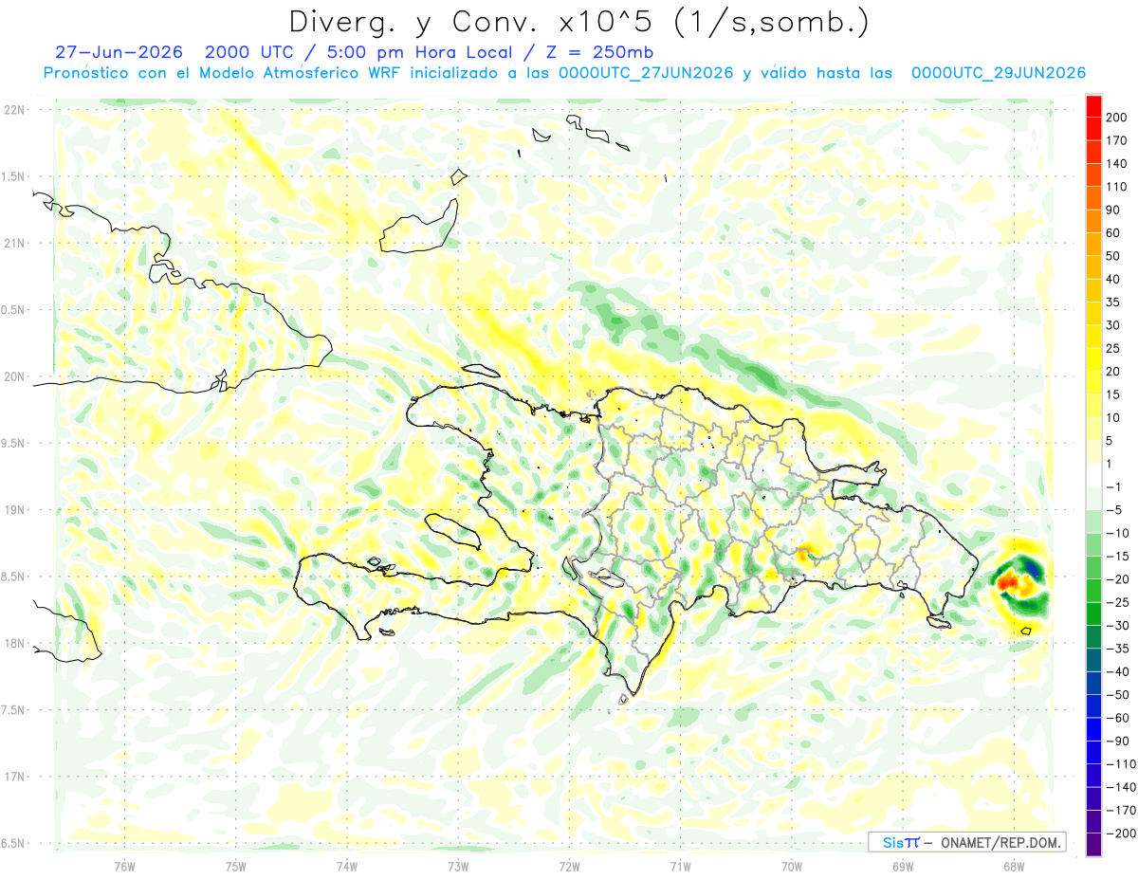1138x879 pixels.
Task: Click the '68W' longitude label
Action: coord(1013,866)
